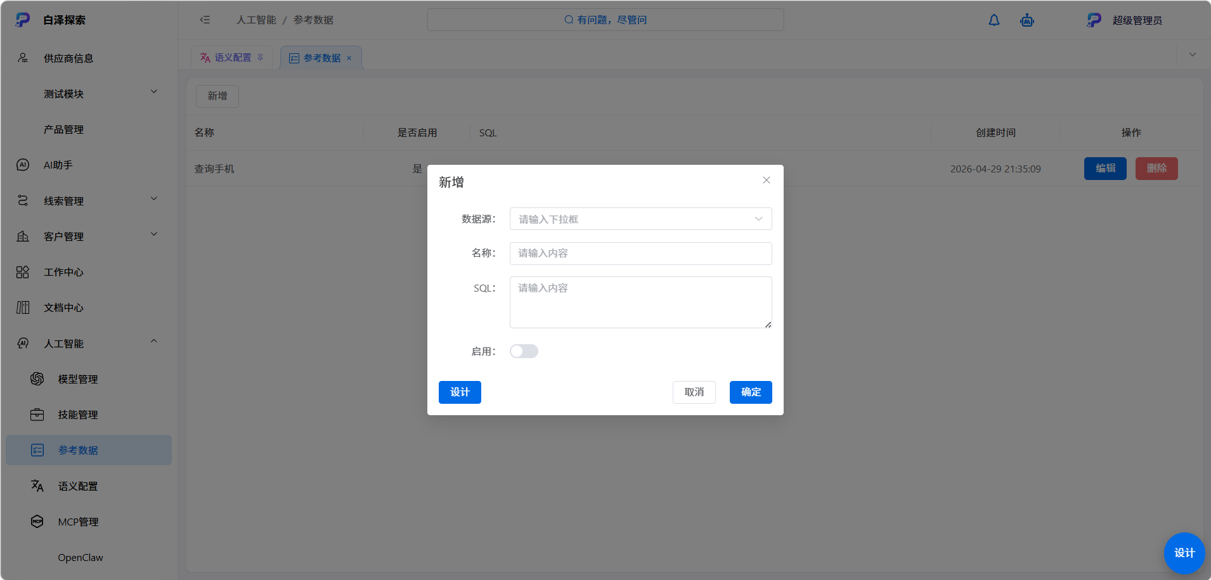The width and height of the screenshot is (1211, 580).
Task: Collapse the 人工智能 menu
Action: (x=153, y=342)
